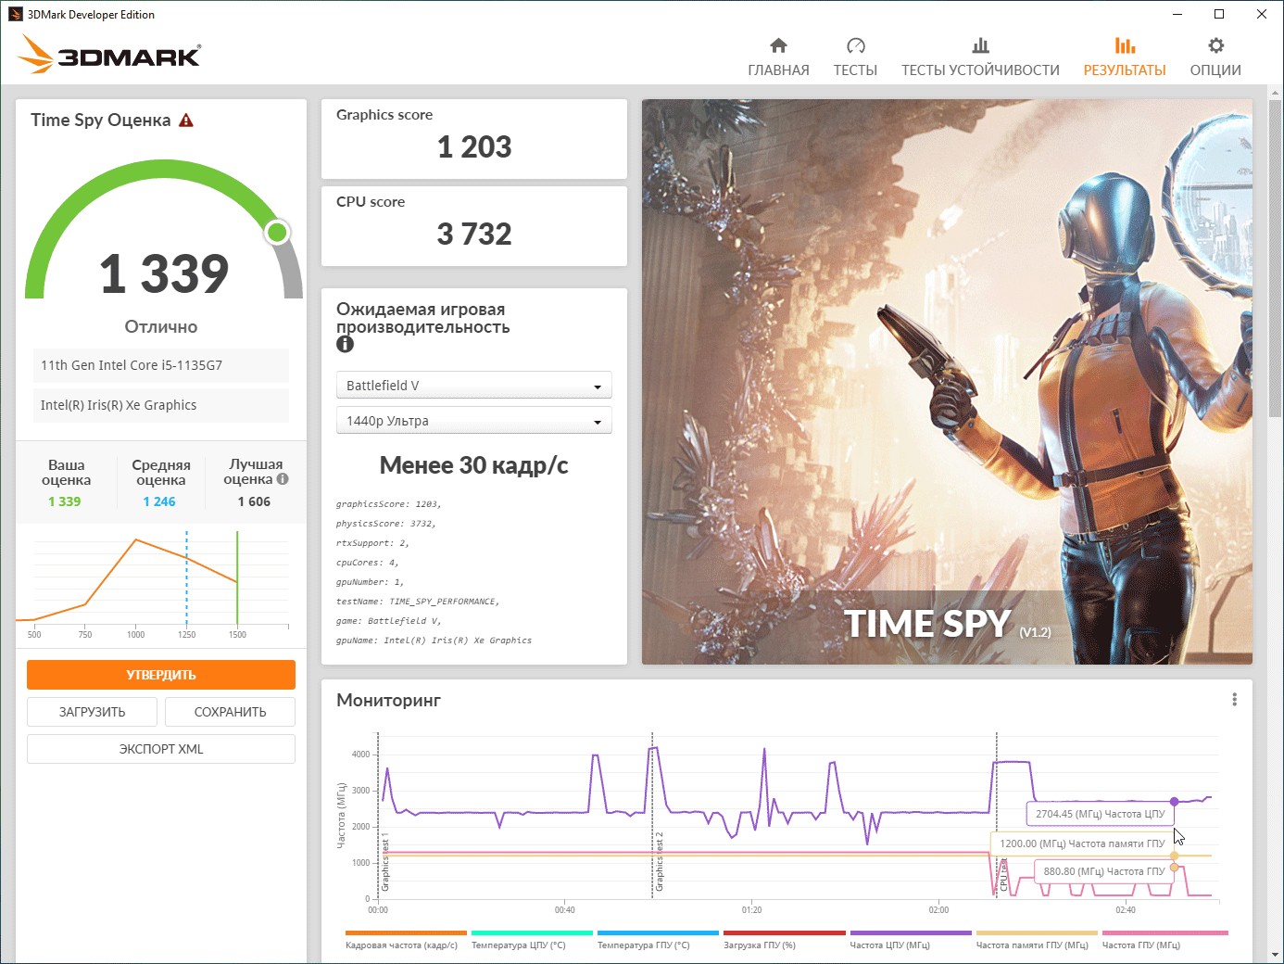Click the orange results chart icon
This screenshot has height=964, width=1284.
(x=1125, y=45)
